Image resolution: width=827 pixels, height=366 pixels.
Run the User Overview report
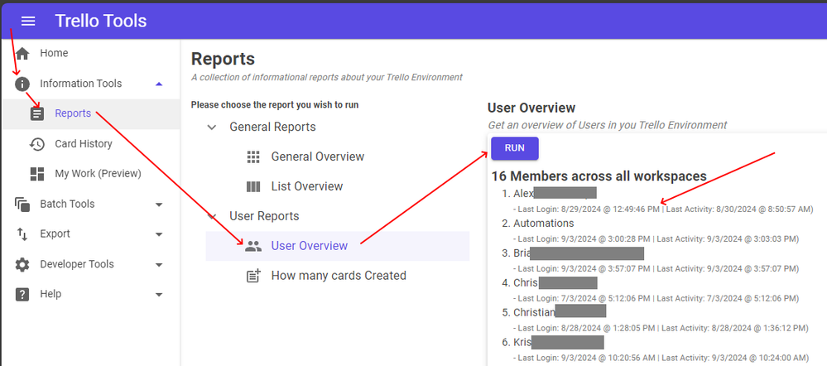[x=515, y=148]
